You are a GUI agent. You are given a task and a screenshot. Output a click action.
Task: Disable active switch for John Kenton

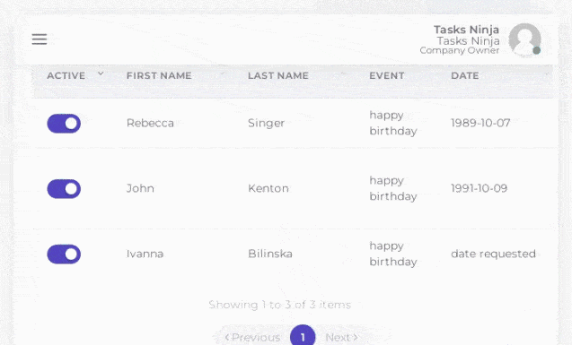coord(64,189)
